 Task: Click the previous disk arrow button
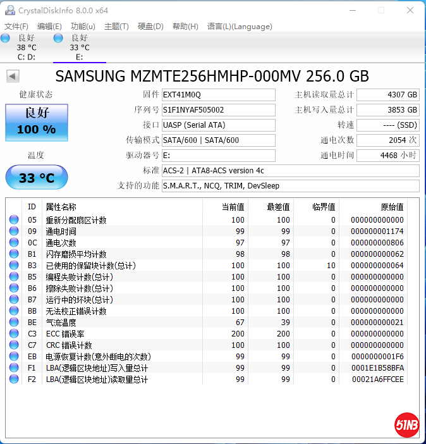(x=12, y=77)
